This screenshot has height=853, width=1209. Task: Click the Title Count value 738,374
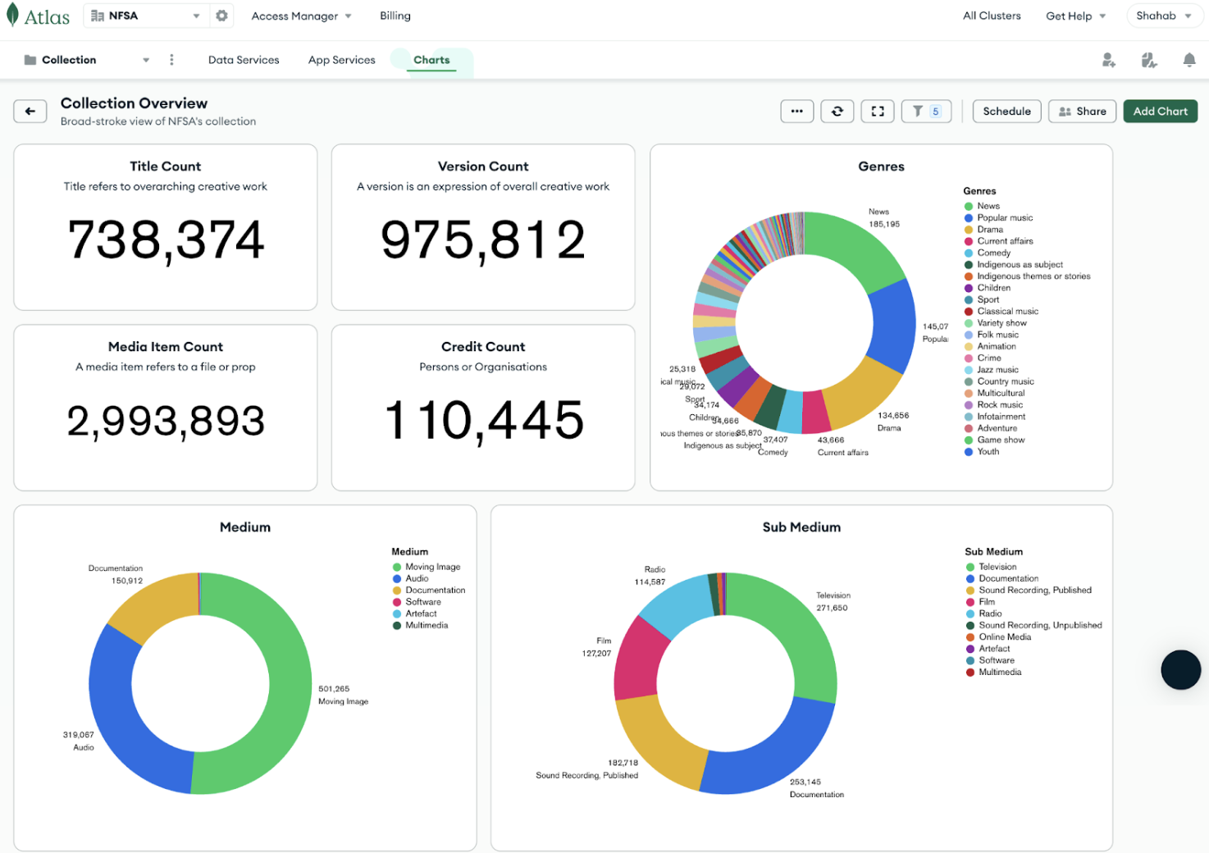pyautogui.click(x=166, y=241)
